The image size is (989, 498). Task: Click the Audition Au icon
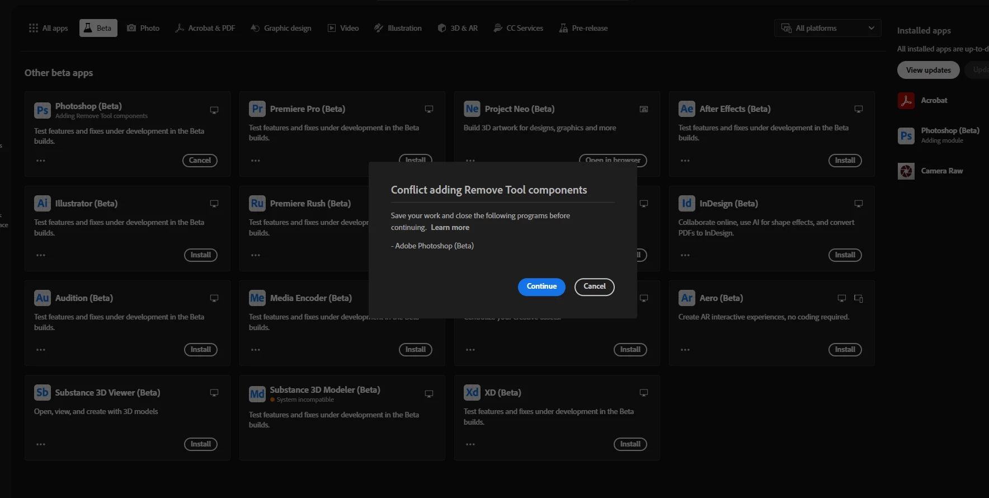(43, 298)
